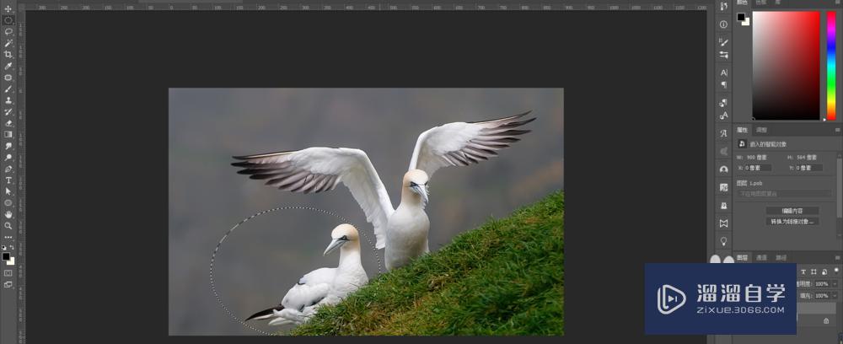Select the Crop tool
The width and height of the screenshot is (843, 344).
pyautogui.click(x=8, y=54)
